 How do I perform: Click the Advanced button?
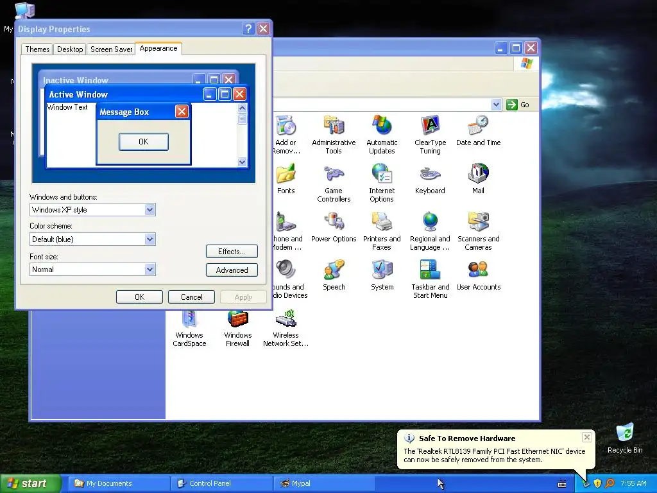(x=232, y=270)
